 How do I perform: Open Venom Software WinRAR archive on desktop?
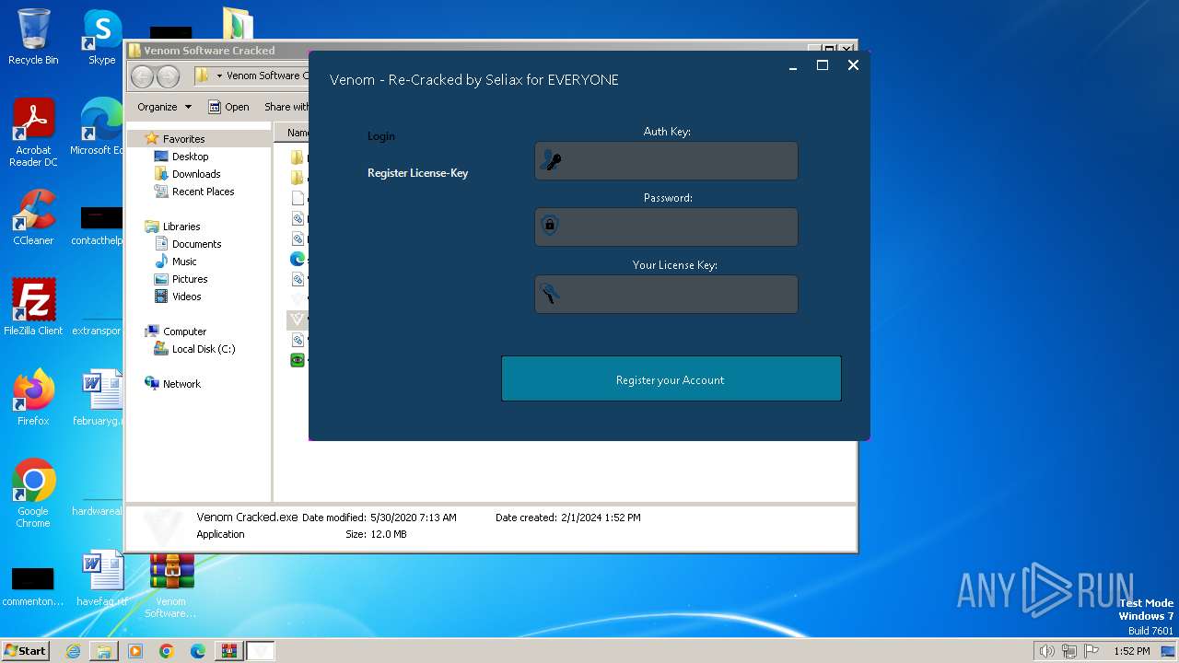pos(171,585)
